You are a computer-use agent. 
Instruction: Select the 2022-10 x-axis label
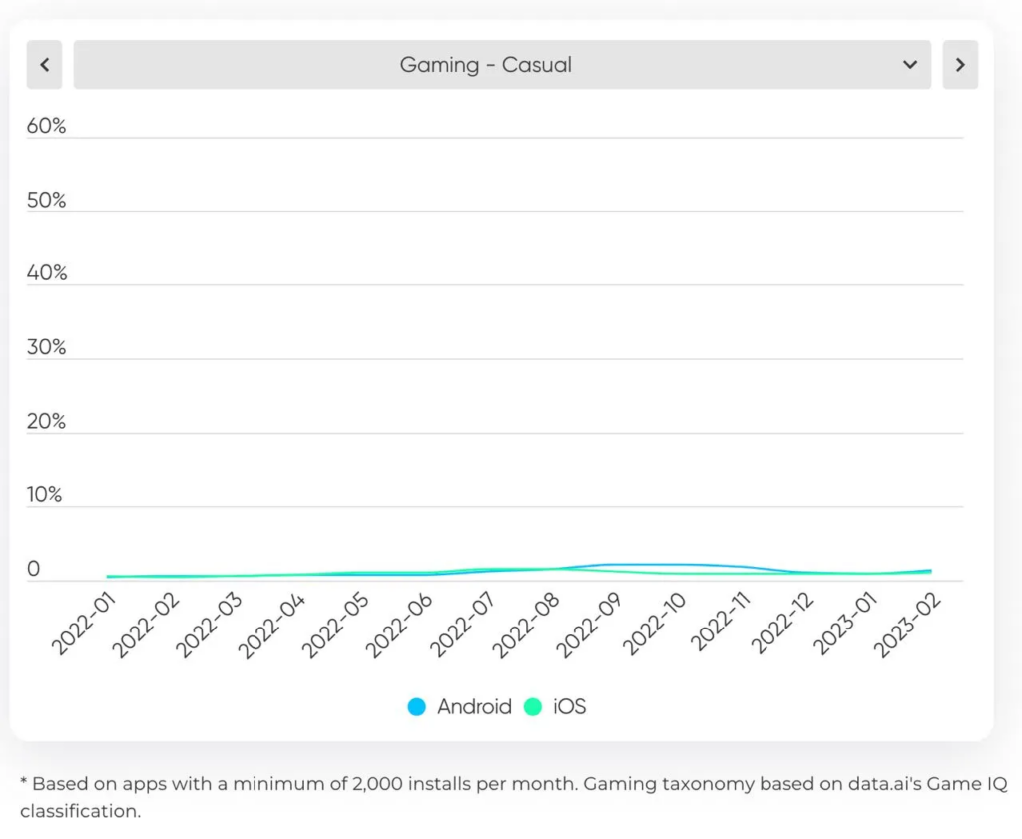(654, 625)
